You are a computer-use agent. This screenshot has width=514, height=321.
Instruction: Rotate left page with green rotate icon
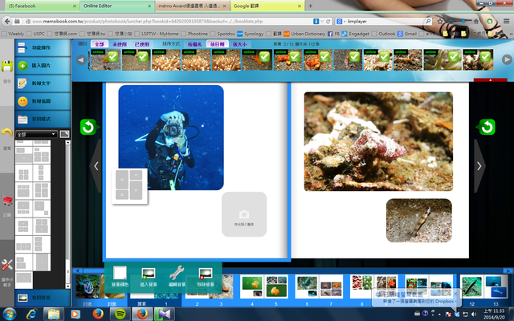pyautogui.click(x=89, y=127)
